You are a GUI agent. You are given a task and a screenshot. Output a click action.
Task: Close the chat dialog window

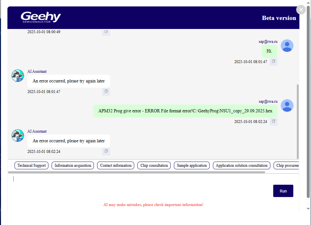pyautogui.click(x=301, y=10)
